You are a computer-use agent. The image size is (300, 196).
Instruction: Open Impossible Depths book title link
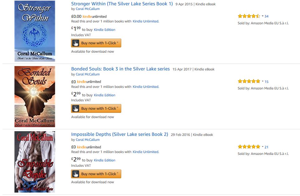coord(119,135)
